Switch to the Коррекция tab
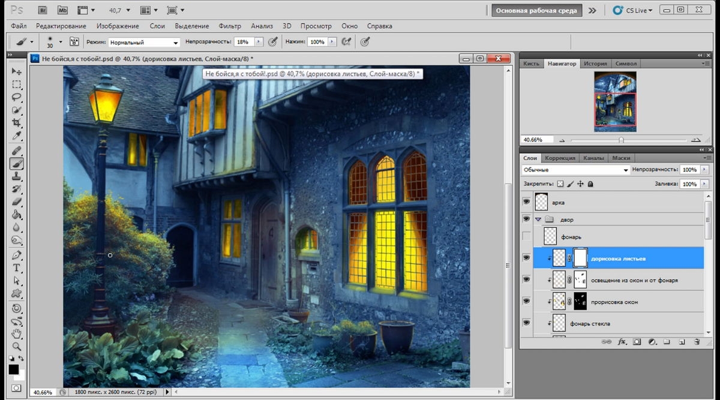 (560, 158)
